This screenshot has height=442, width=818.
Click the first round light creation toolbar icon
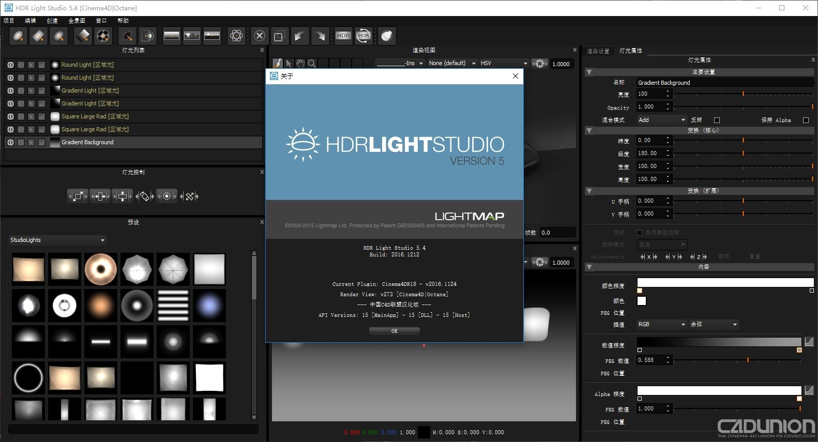[x=19, y=36]
